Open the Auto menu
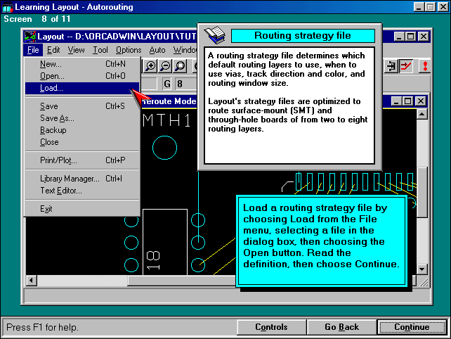This screenshot has width=451, height=339. point(157,50)
